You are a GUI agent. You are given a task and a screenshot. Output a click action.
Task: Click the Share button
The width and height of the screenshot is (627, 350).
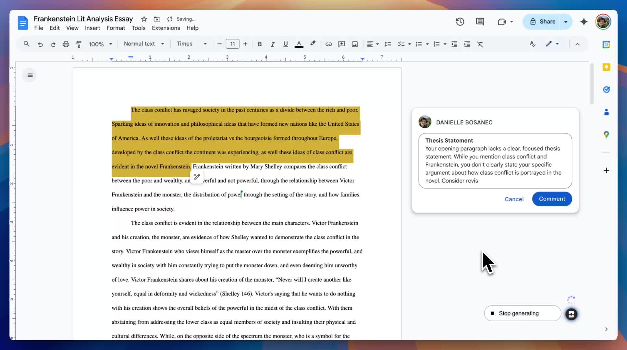click(x=541, y=22)
